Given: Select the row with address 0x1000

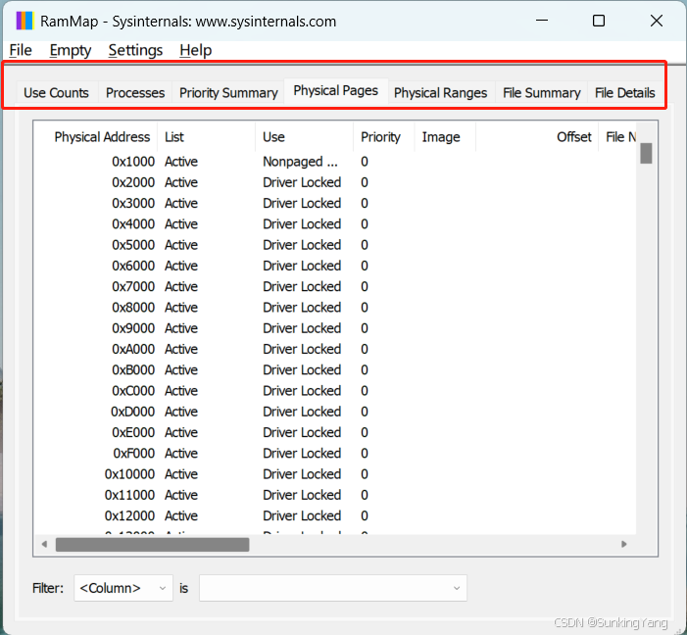Looking at the screenshot, I should [x=335, y=162].
